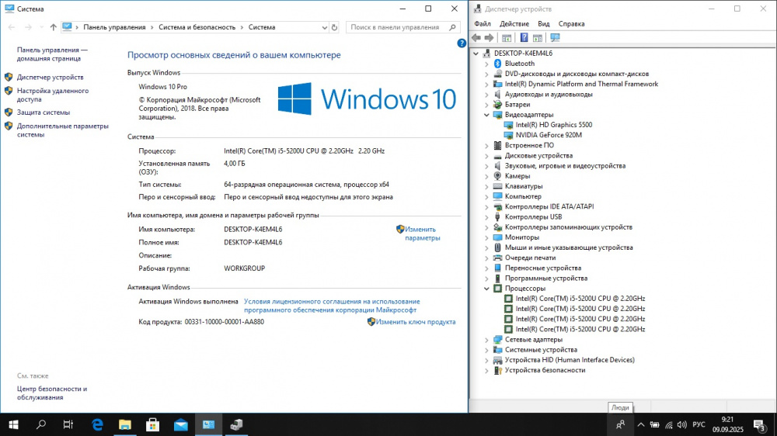Open the People icon in system tray
Viewport: 777px width, 436px height.
click(620, 424)
